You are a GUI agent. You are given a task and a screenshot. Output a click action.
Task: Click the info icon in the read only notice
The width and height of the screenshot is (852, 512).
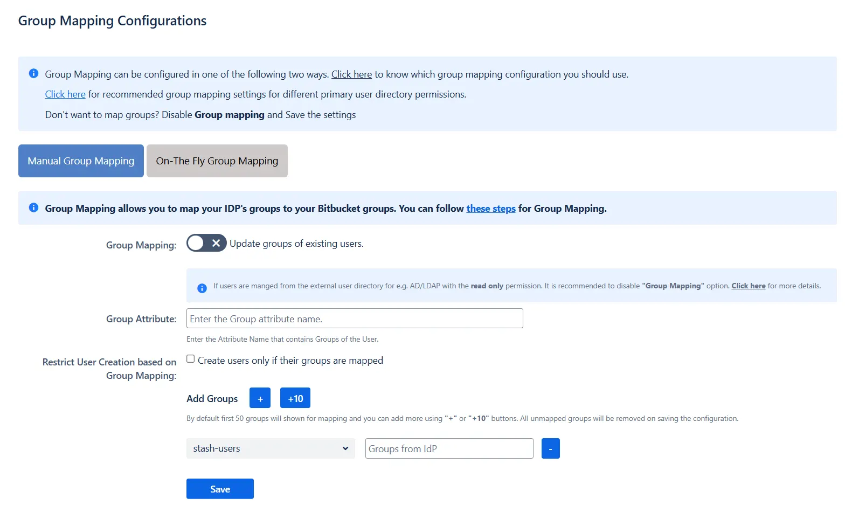202,288
